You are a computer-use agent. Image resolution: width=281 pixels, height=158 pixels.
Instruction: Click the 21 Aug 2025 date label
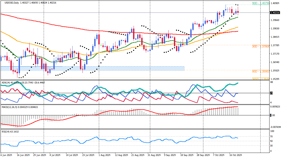(x=138, y=155)
